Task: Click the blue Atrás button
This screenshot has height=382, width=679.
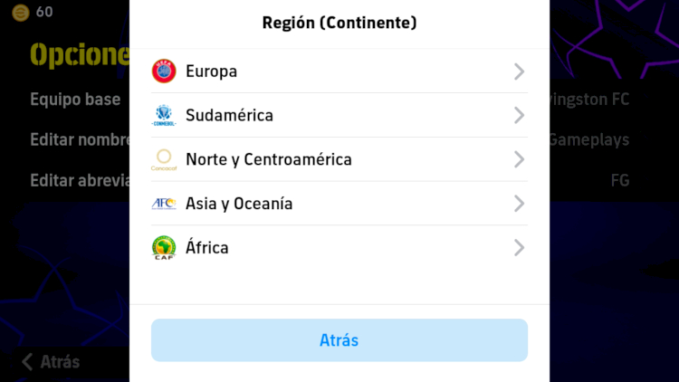Action: [x=339, y=340]
